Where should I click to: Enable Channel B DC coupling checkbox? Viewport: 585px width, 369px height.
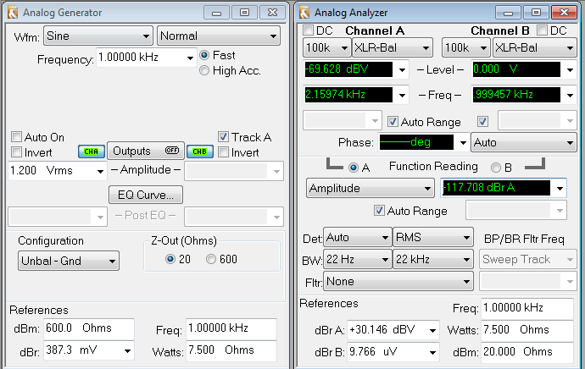pyautogui.click(x=542, y=30)
